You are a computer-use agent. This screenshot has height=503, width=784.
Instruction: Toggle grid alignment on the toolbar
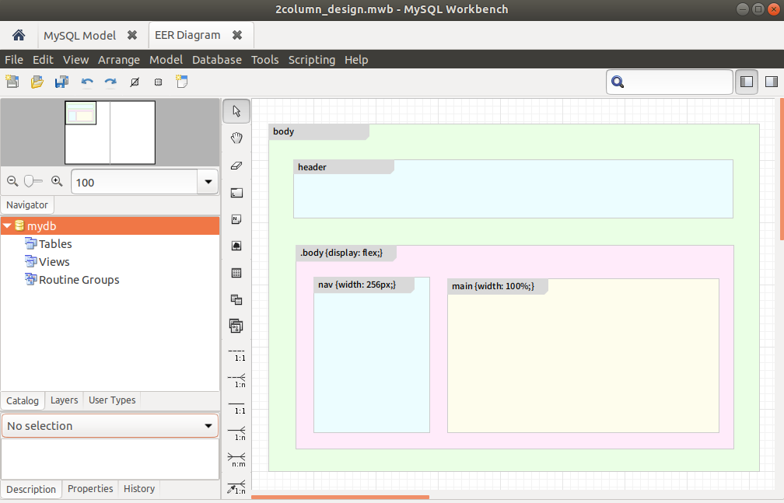pos(158,81)
